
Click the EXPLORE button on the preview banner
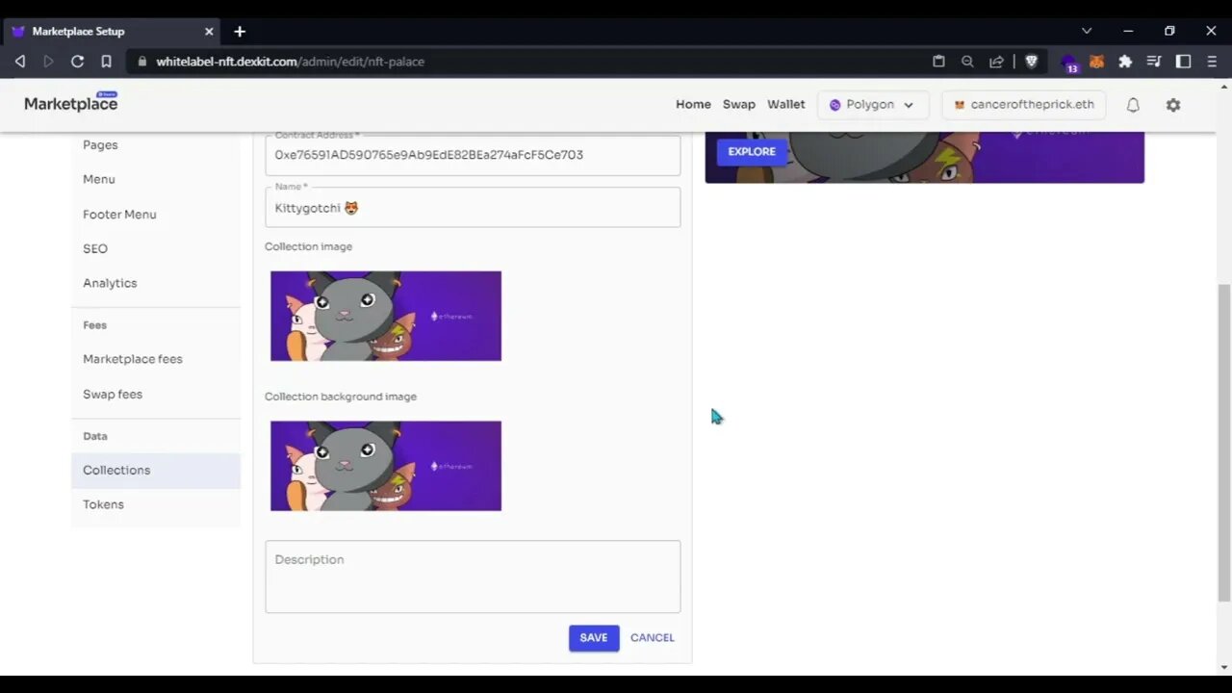click(752, 151)
